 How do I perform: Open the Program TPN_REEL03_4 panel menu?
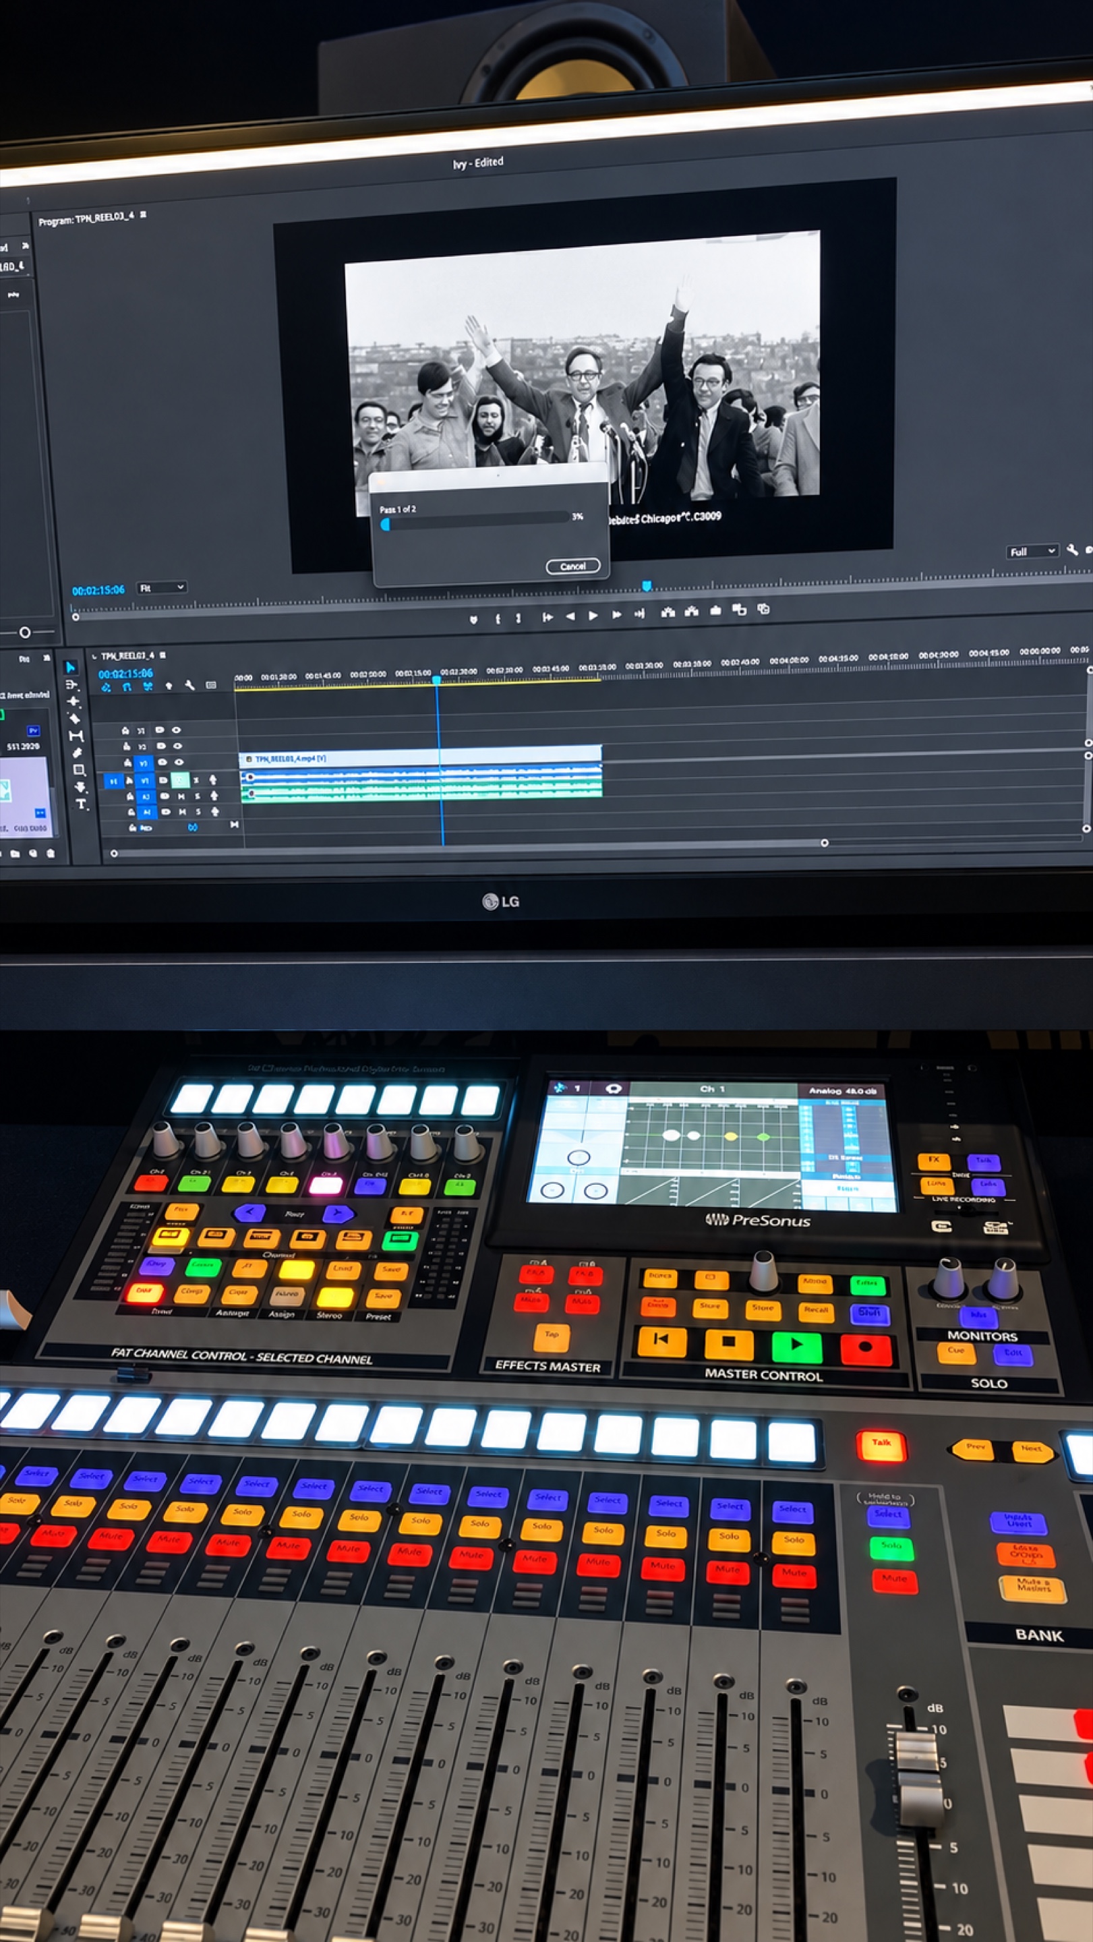click(x=143, y=215)
